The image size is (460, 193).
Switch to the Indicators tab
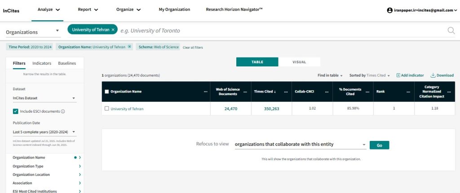(42, 63)
